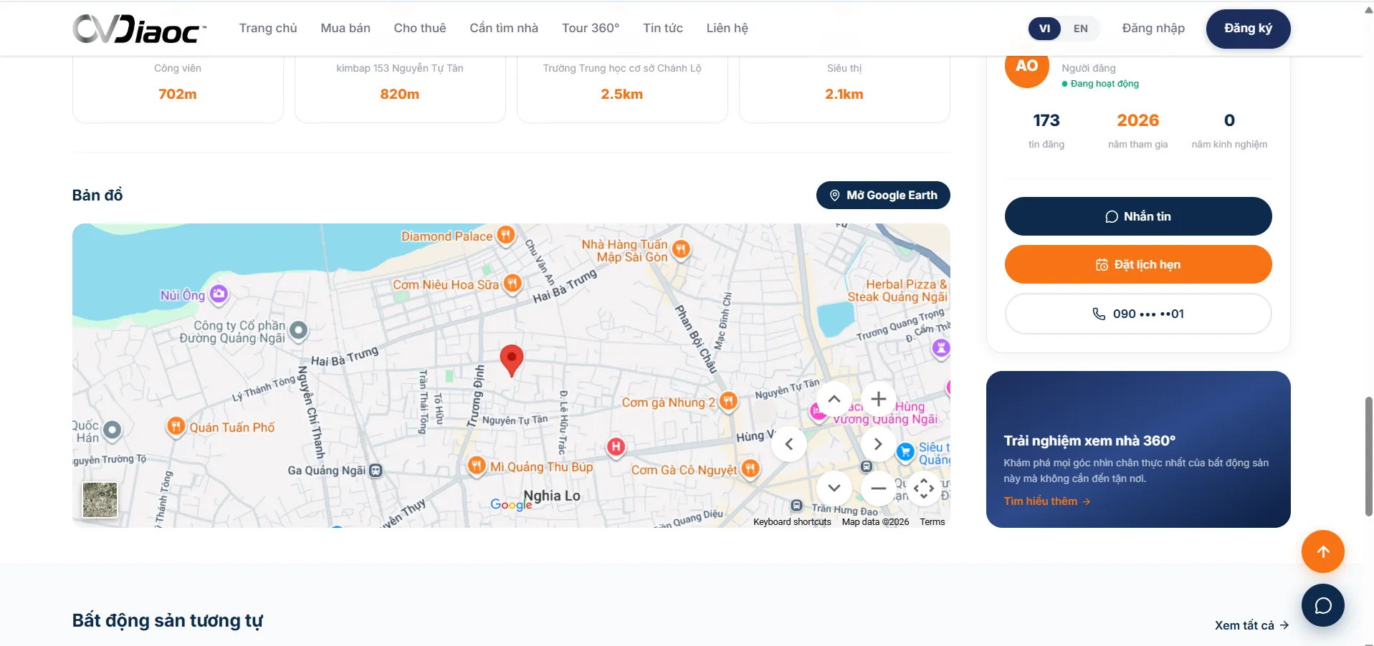Click the Trải nghiệm xem nhà 360° banner title
This screenshot has height=646, width=1374.
pos(1089,440)
